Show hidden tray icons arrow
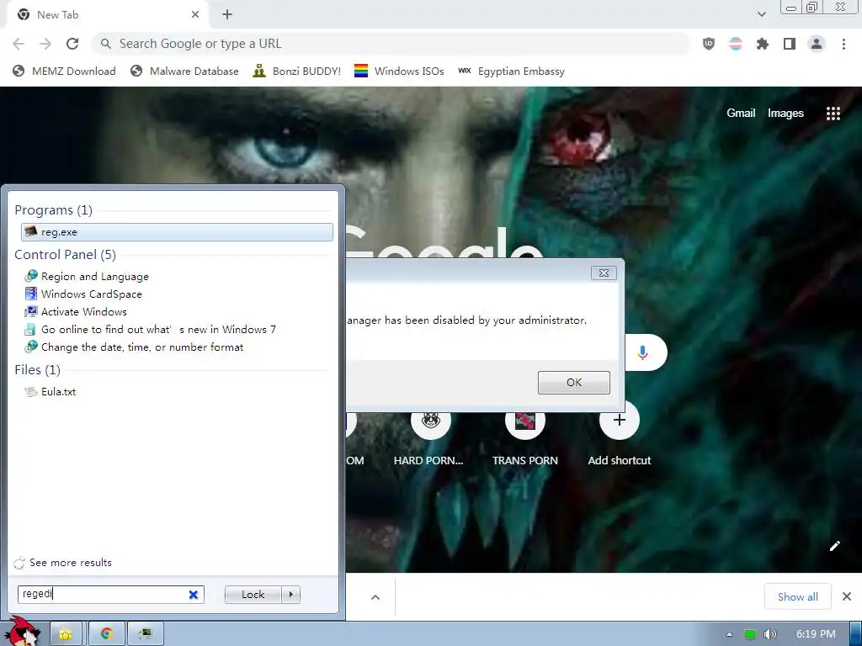 coord(730,634)
